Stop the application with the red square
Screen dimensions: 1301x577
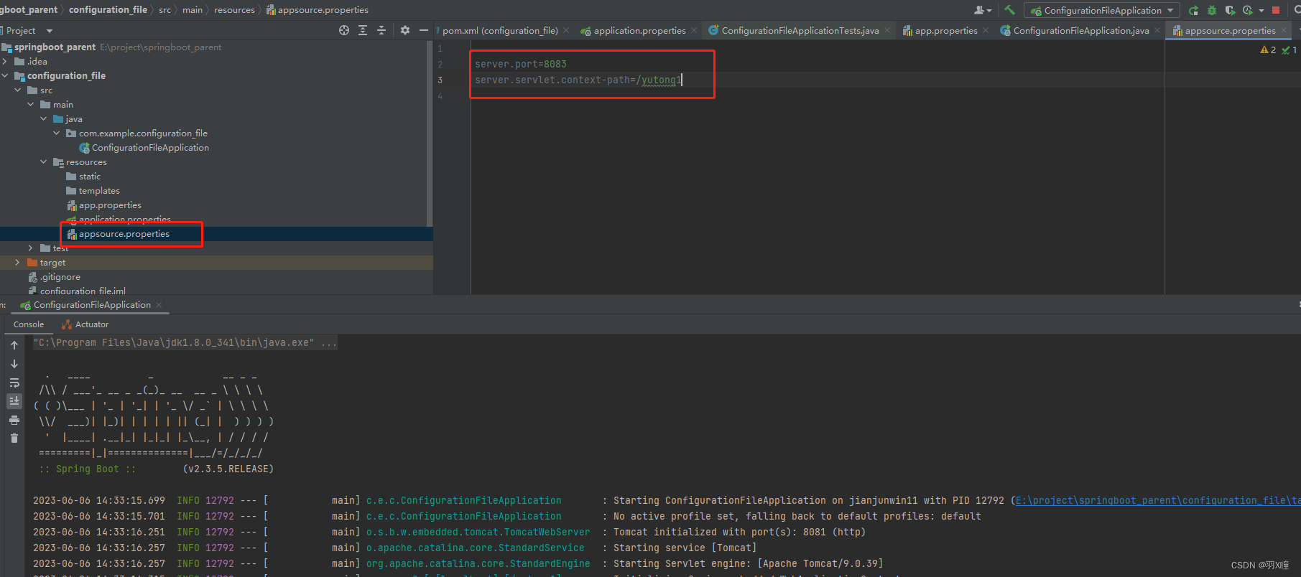click(1276, 10)
